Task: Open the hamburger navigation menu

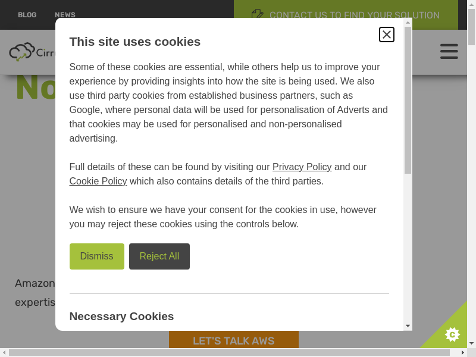Action: pos(449,51)
